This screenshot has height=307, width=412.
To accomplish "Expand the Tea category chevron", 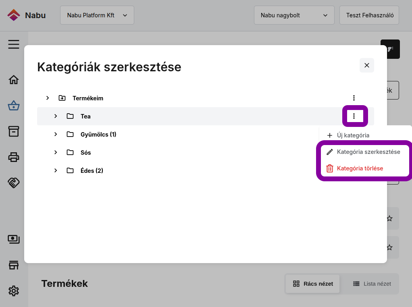I will (56, 116).
